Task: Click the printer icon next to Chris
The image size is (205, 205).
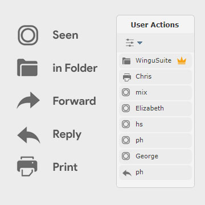Action: coord(127,77)
